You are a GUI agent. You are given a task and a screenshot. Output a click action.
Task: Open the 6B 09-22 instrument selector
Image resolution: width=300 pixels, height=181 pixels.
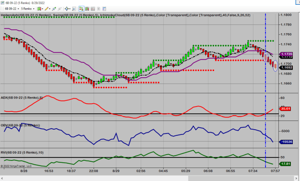click(12, 9)
